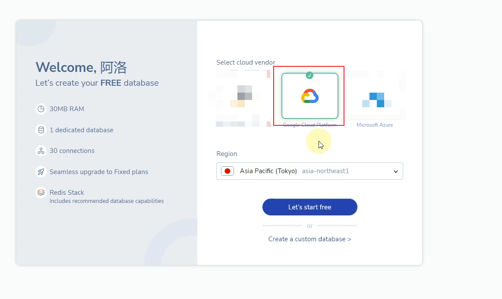502x299 pixels.
Task: Click the Microsoft Azure label text
Action: 375,125
